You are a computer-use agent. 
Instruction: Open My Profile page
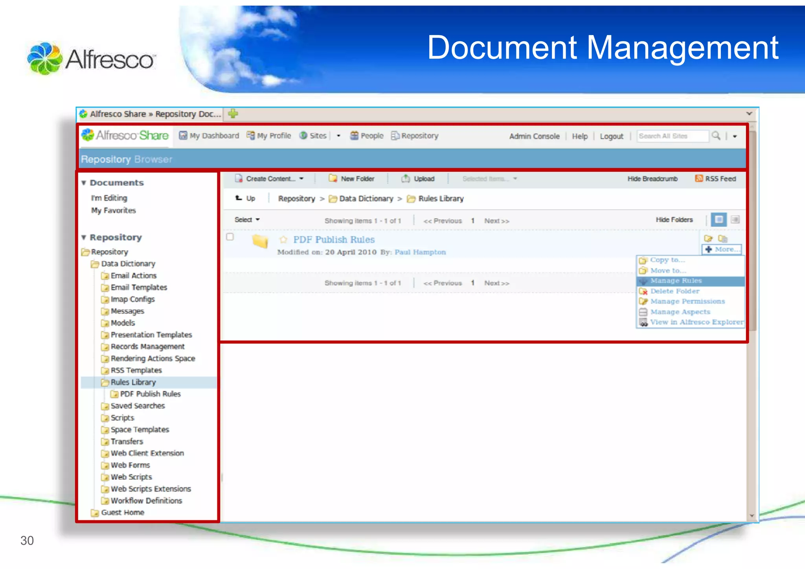(x=268, y=136)
